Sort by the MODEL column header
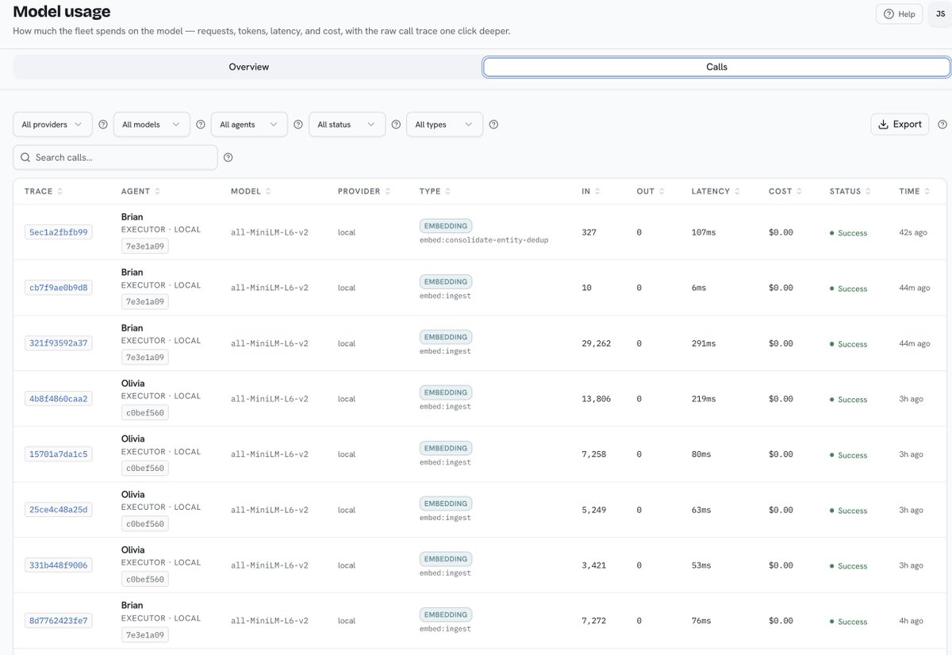Viewport: 952px width, 655px height. (x=251, y=191)
